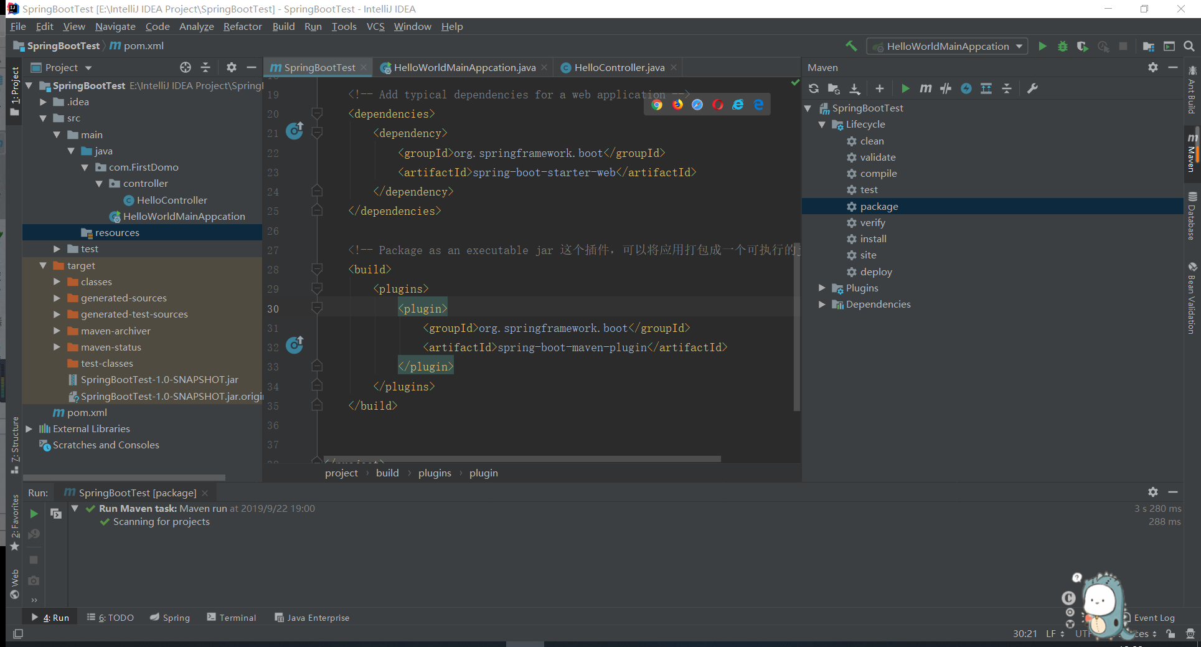The height and width of the screenshot is (647, 1201).
Task: Run HelloWorldMainAppcation with green play button
Action: coord(1042,46)
